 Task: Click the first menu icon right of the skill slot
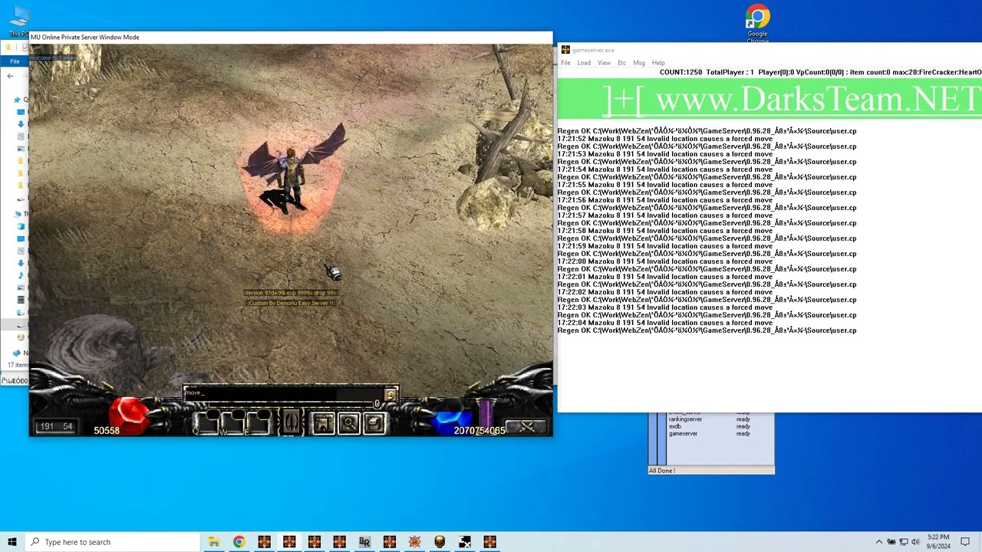tap(323, 422)
